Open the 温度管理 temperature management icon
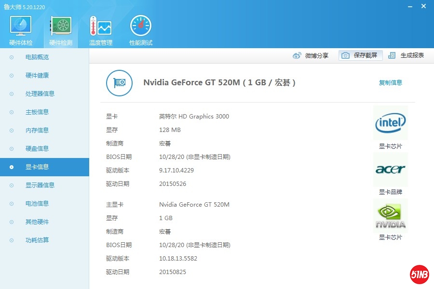The height and width of the screenshot is (289, 434). pos(101,26)
